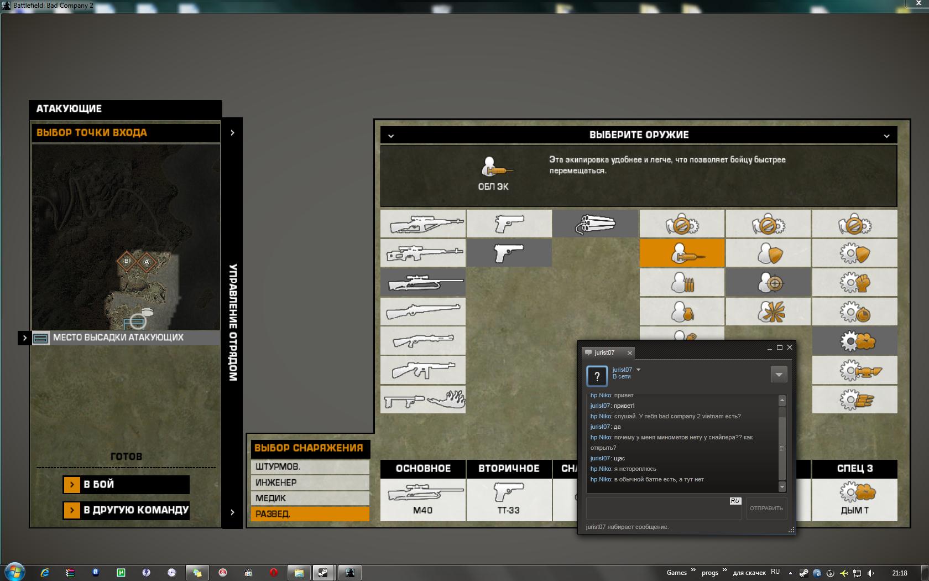Expand the chevron beside ВЫБОР ТОЧКИ ВХОДА
The image size is (929, 581).
point(232,133)
